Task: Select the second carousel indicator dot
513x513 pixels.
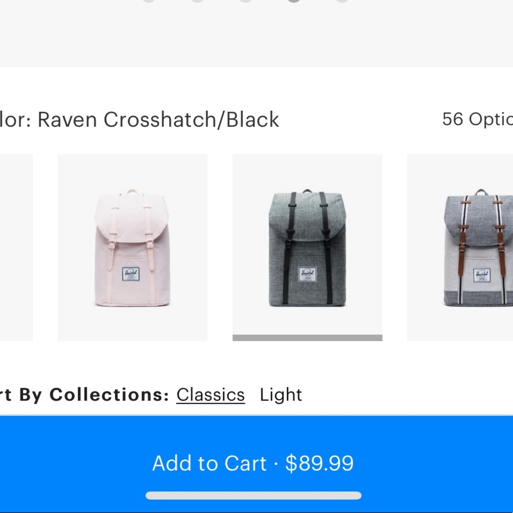Action: click(197, 1)
